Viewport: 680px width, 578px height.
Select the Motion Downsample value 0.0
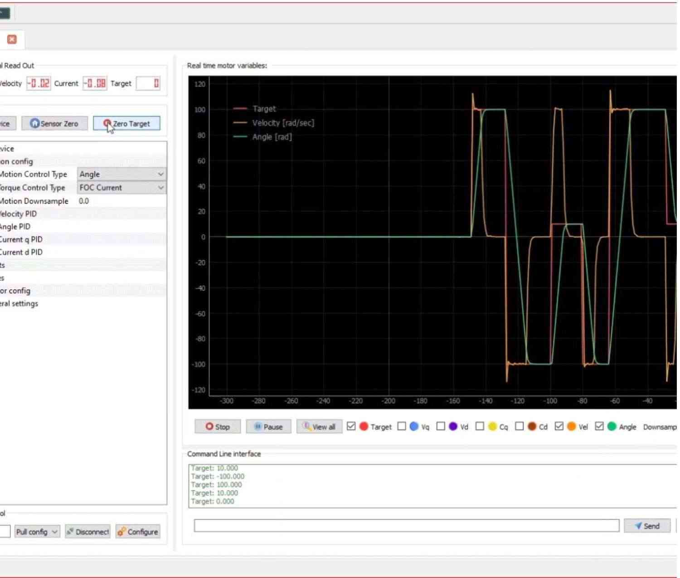[x=84, y=201]
